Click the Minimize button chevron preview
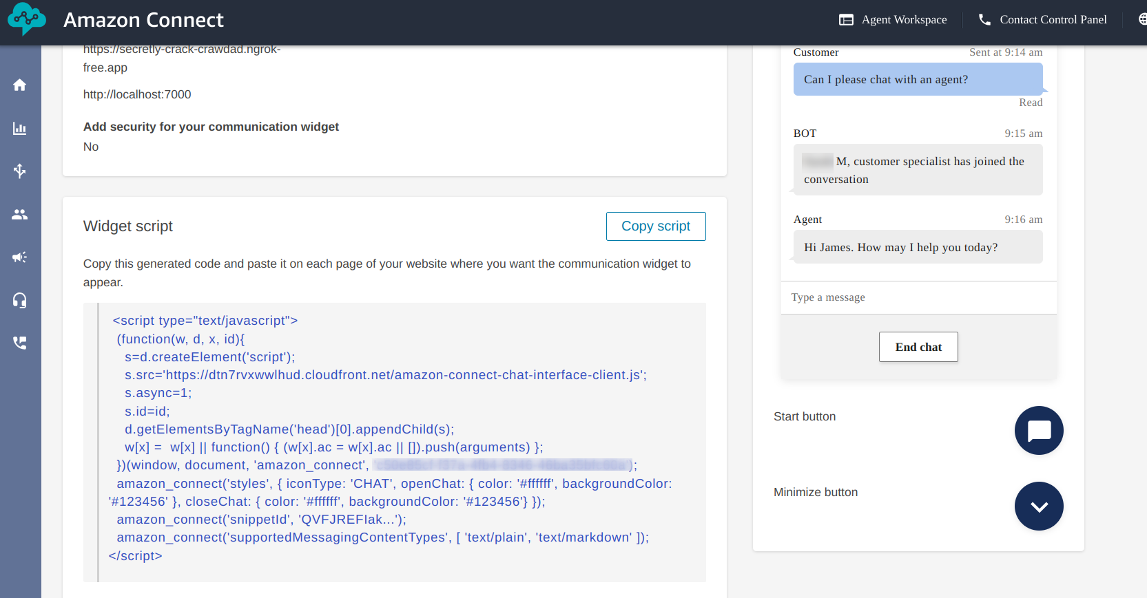The image size is (1147, 598). click(1039, 506)
